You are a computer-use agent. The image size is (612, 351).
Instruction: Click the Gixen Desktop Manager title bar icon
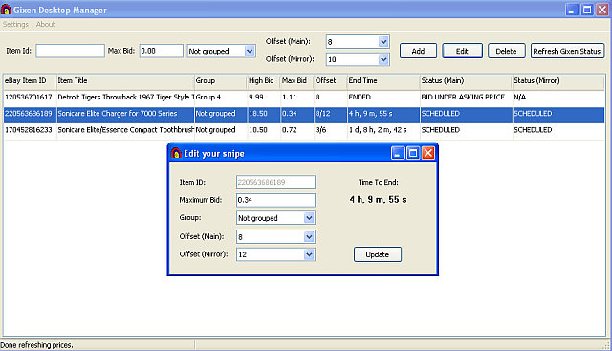click(x=6, y=10)
